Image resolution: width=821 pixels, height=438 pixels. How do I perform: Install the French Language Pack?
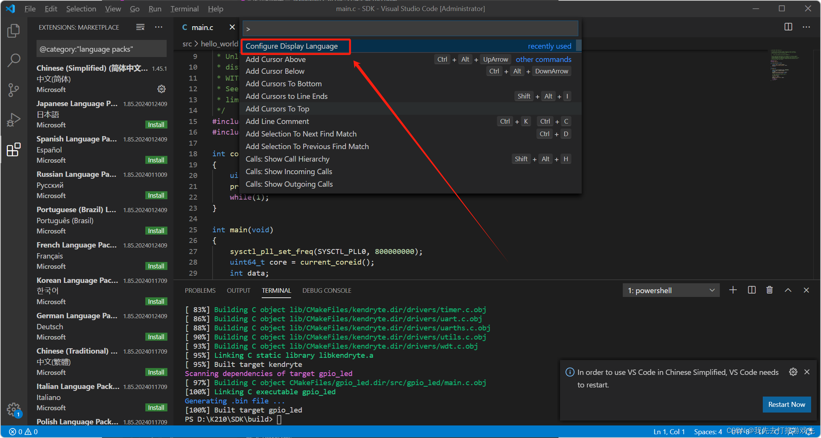click(156, 266)
